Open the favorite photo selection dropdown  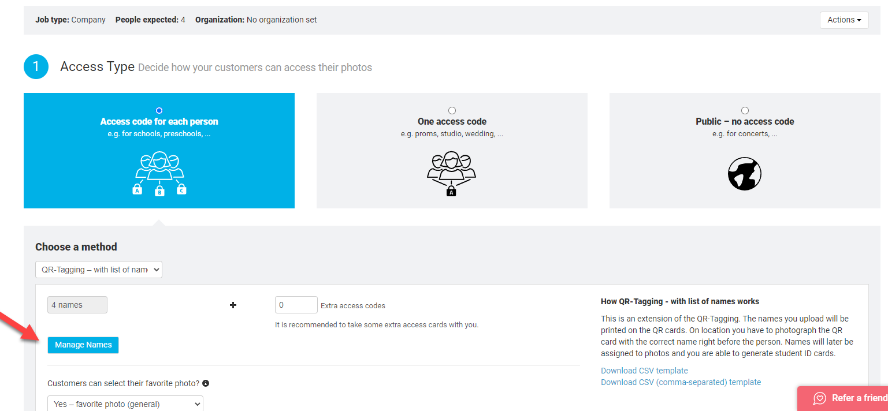(125, 404)
